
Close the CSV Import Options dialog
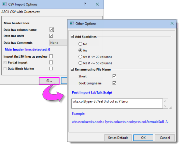[97, 4]
